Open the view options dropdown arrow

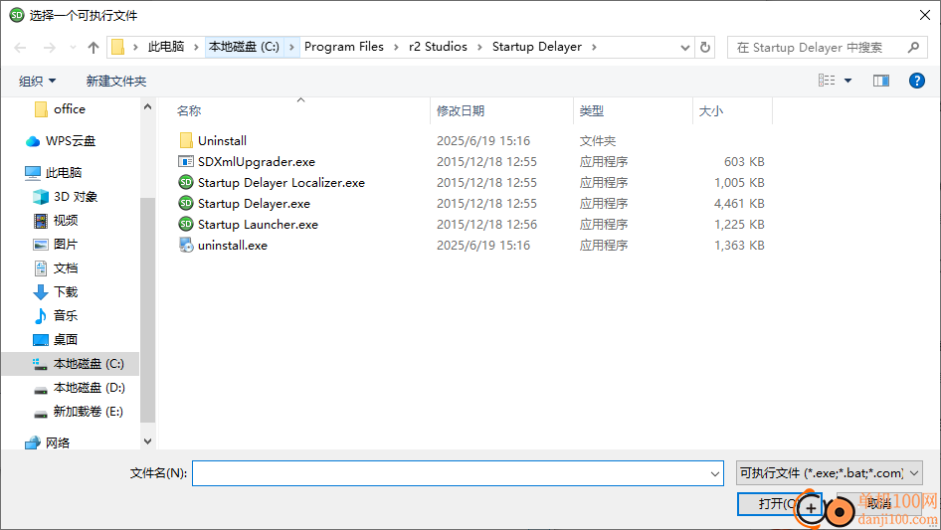point(847,81)
